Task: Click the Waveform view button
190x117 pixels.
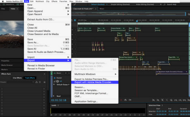Action: [8, 4]
